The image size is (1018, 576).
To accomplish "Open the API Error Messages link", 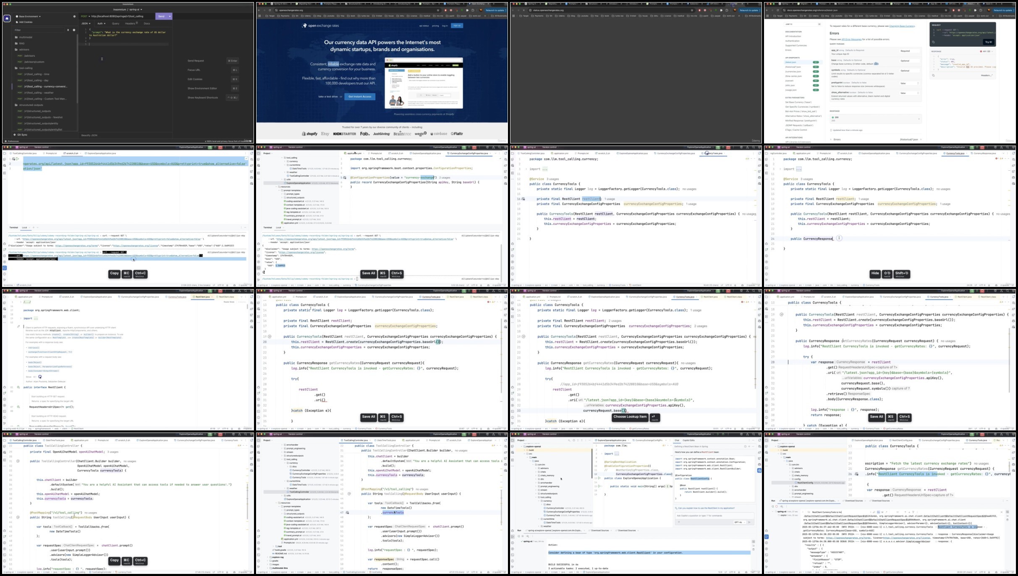I will pos(851,39).
